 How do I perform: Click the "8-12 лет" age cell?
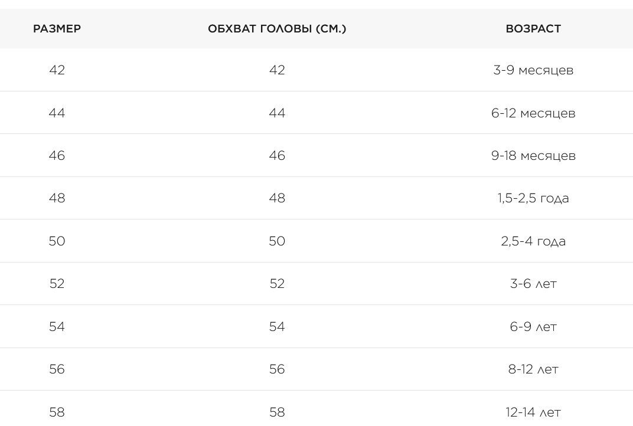click(x=533, y=369)
